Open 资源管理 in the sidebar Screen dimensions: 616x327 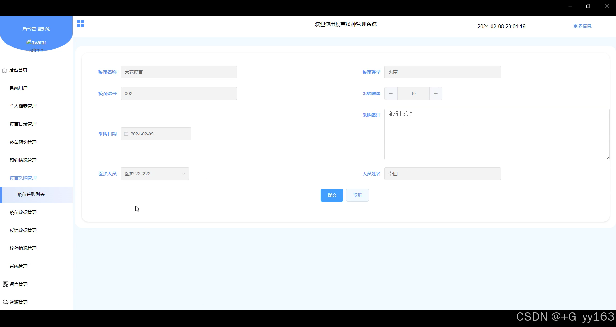[36, 302]
